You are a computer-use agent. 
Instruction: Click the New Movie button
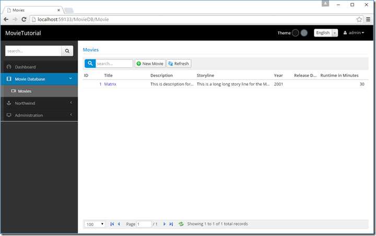[150, 64]
